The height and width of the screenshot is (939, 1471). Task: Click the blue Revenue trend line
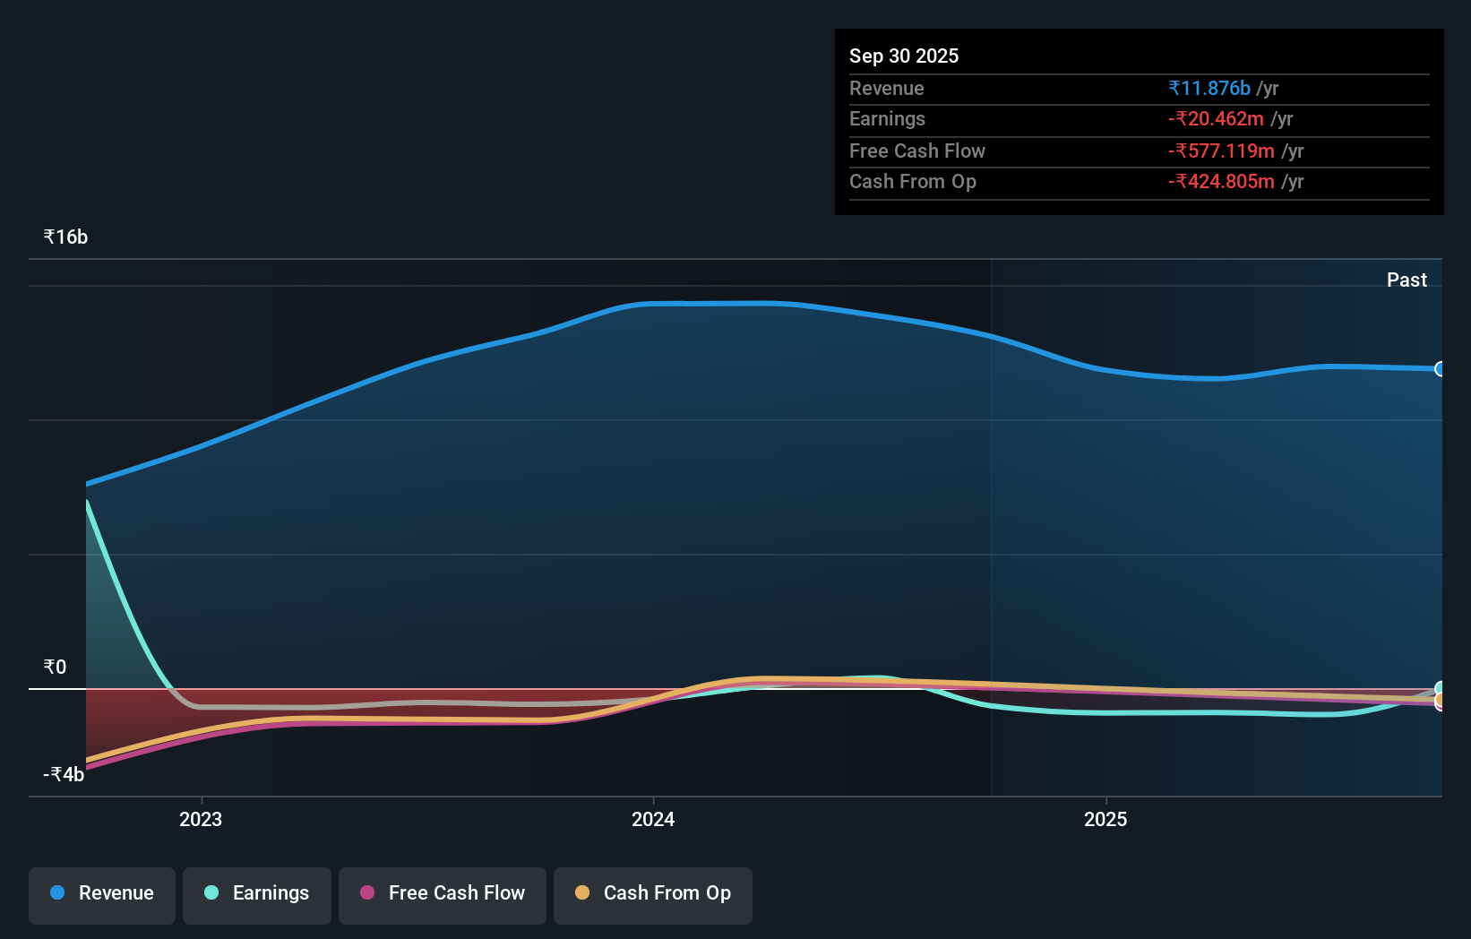click(x=717, y=303)
